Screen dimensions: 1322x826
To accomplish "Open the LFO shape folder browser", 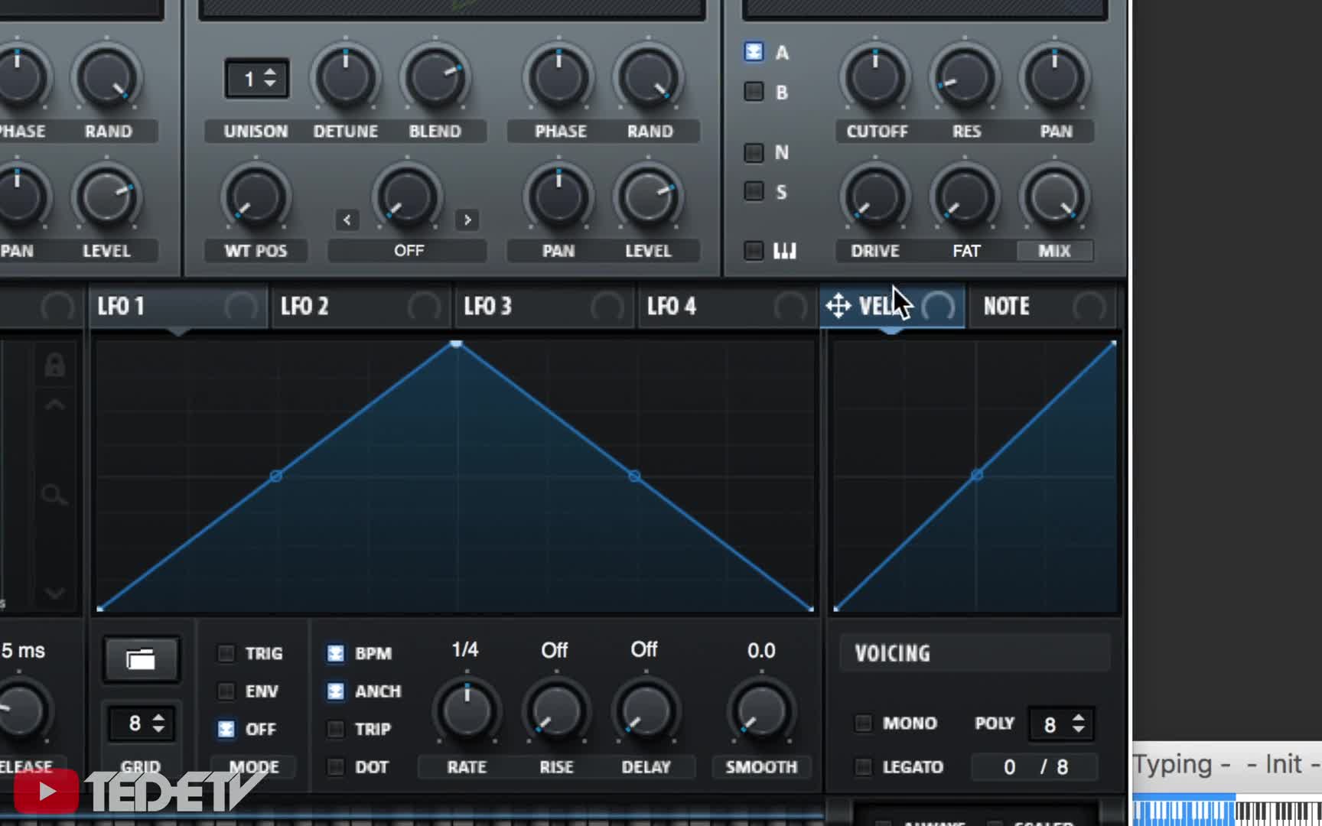I will click(x=141, y=659).
